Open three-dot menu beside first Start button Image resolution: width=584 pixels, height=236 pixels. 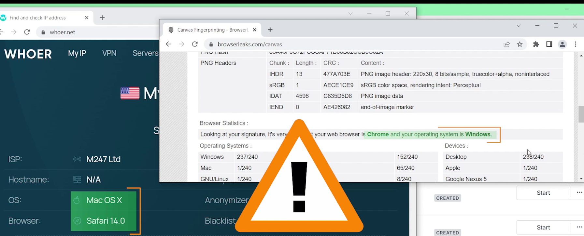pos(579,193)
